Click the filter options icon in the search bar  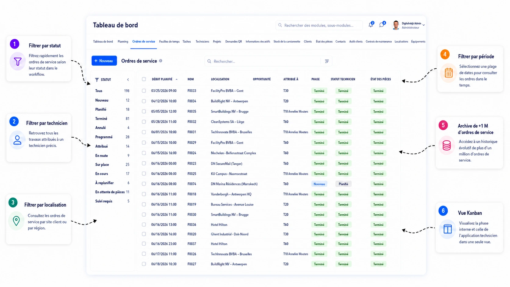click(327, 61)
